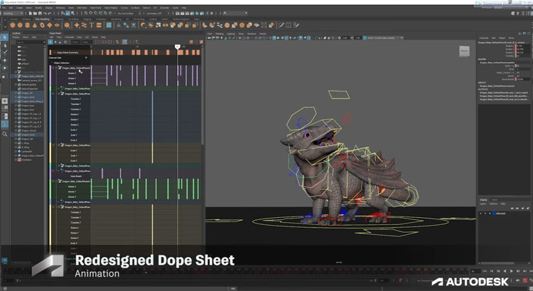
Task: Collapse the Object Selection section
Action: tap(51, 62)
